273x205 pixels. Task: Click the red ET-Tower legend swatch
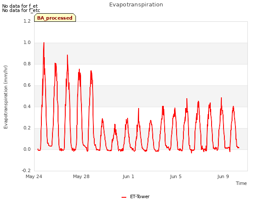[124, 197]
